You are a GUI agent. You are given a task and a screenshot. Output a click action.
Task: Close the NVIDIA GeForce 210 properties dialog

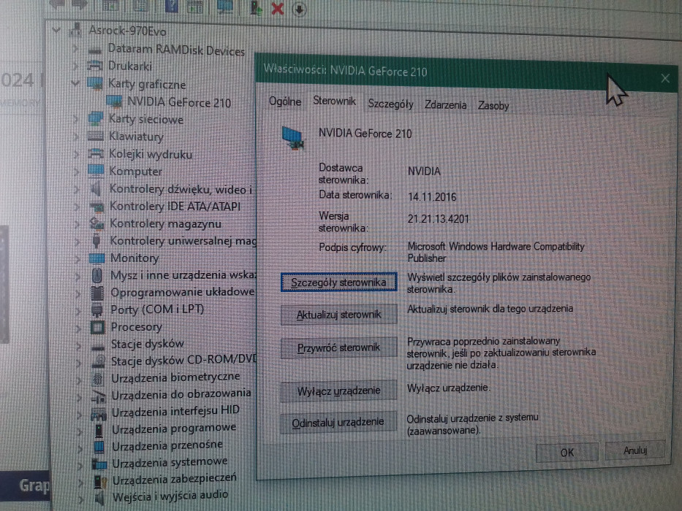pos(665,78)
